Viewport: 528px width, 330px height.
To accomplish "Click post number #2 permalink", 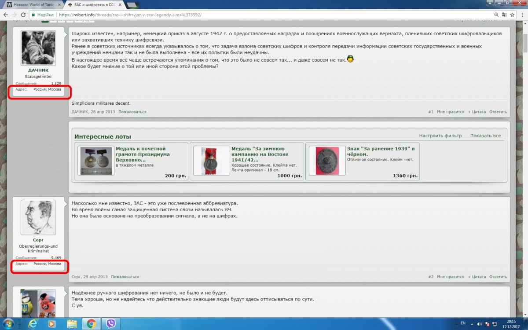I will tap(431, 277).
